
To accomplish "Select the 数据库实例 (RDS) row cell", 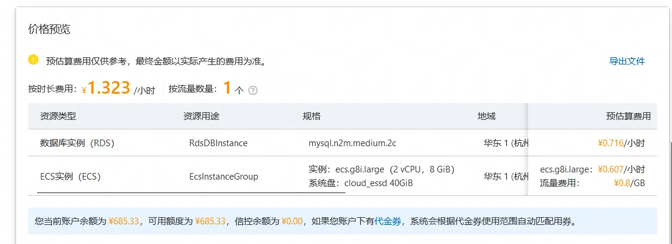I will (x=77, y=143).
